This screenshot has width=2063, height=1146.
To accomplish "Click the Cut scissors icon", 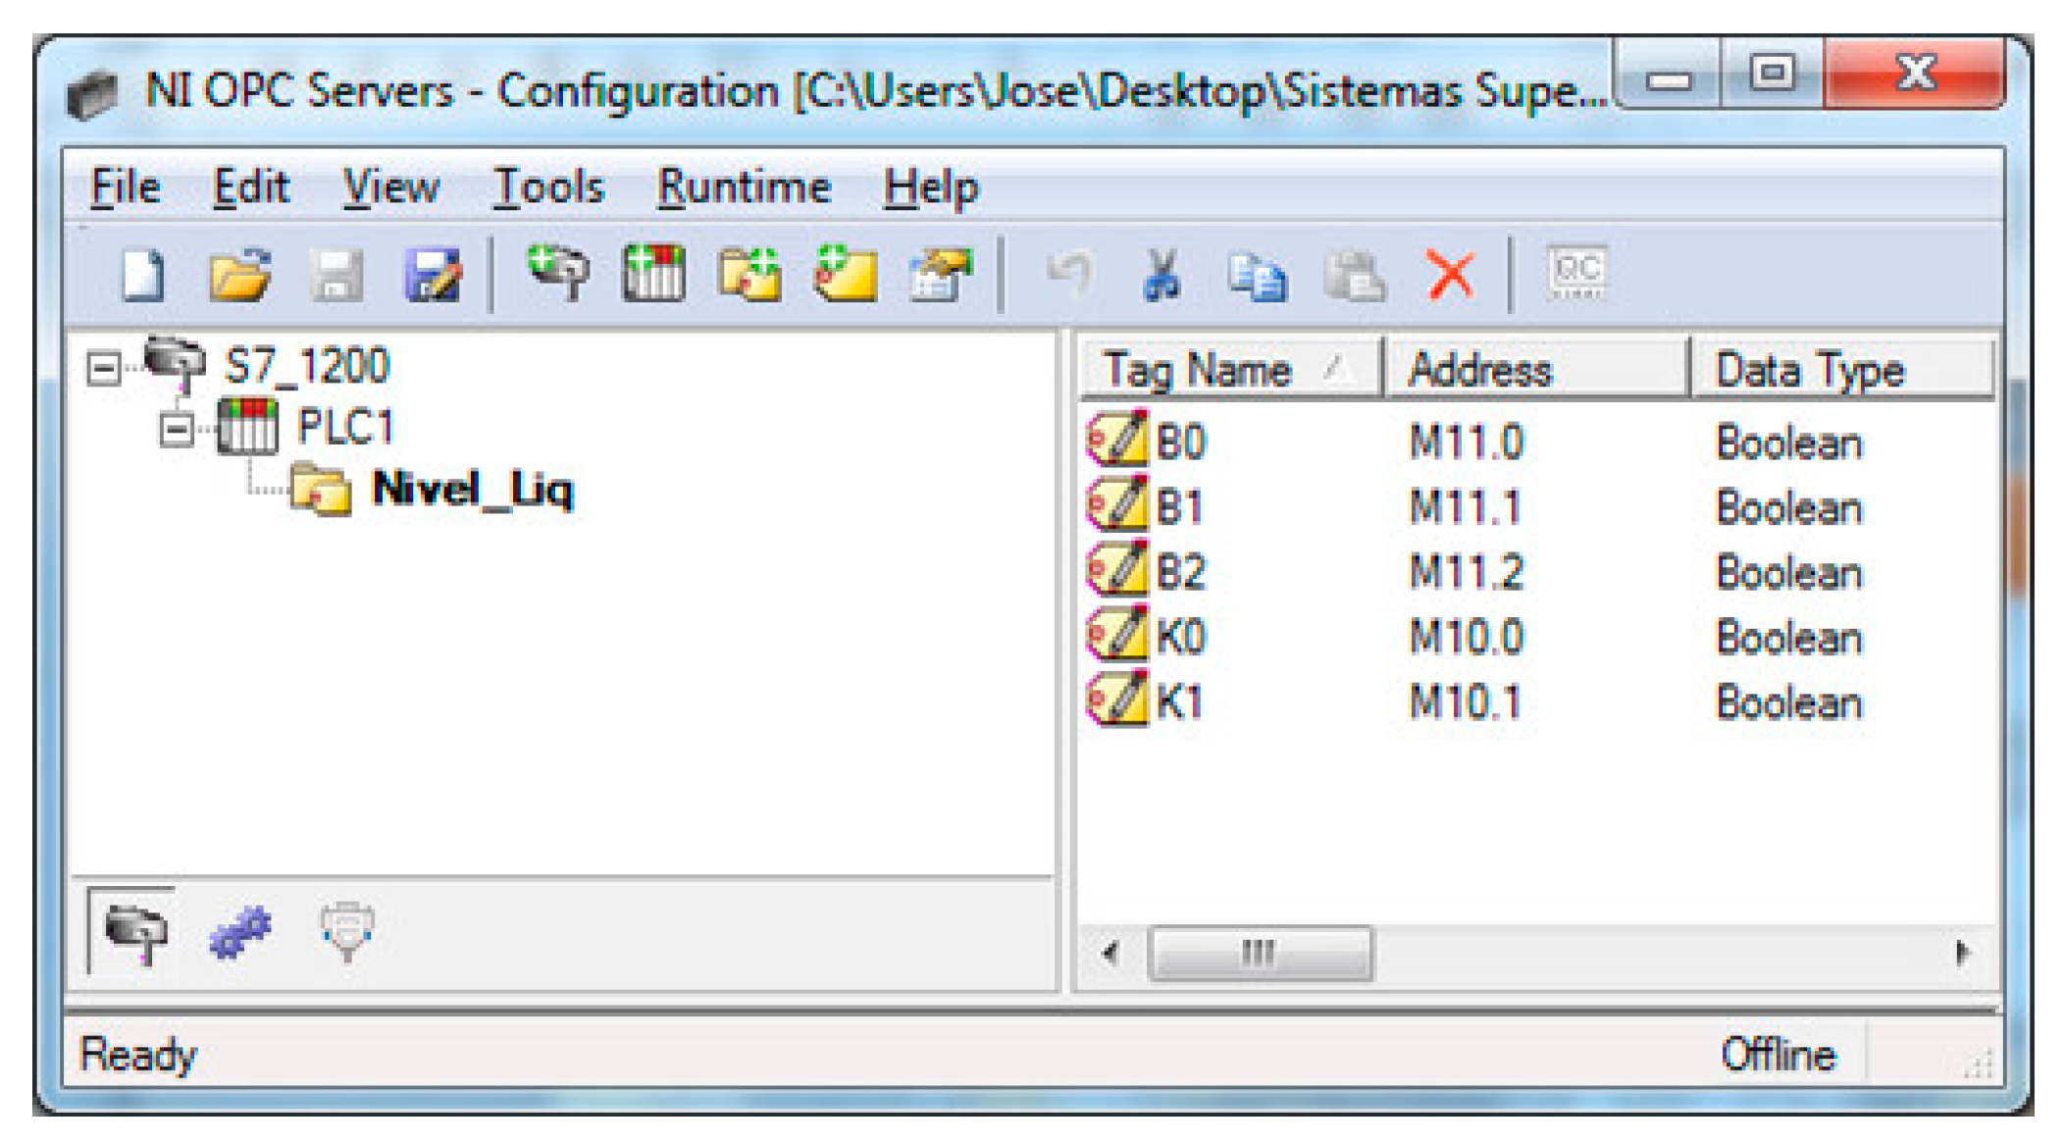I will pyautogui.click(x=1162, y=276).
